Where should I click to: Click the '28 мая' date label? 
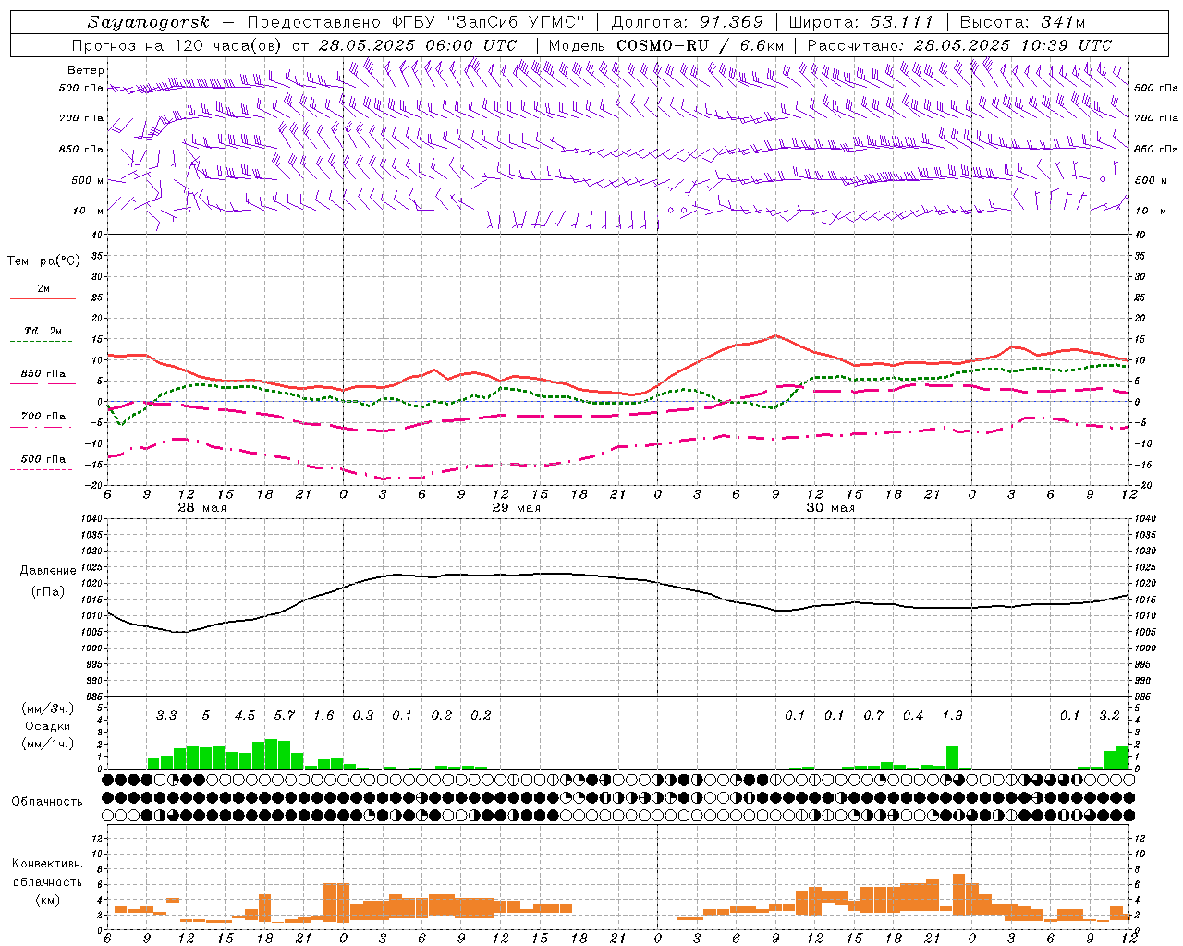[x=202, y=508]
